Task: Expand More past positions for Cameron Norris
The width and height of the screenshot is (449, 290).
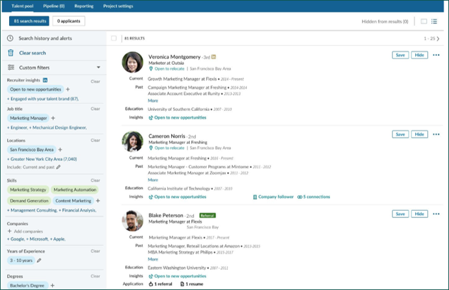Action: (x=152, y=179)
